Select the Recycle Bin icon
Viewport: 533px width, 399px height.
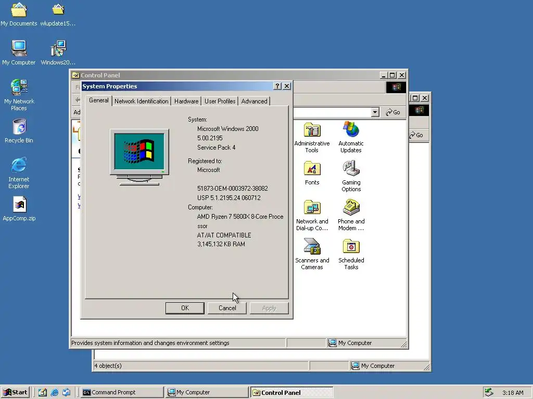pos(19,131)
